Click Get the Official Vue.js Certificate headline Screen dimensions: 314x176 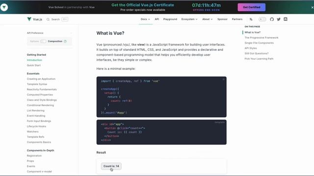pos(143,5)
